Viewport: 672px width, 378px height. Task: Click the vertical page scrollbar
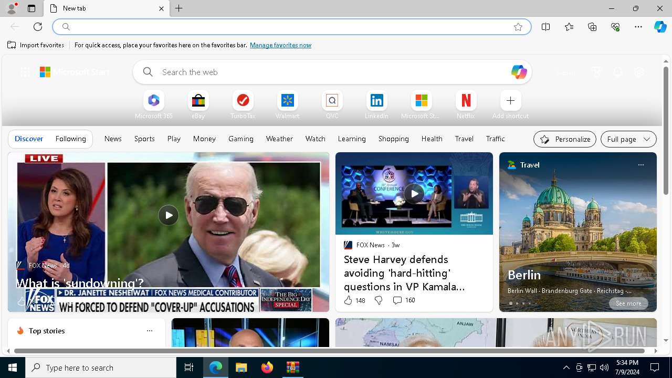coord(666,130)
